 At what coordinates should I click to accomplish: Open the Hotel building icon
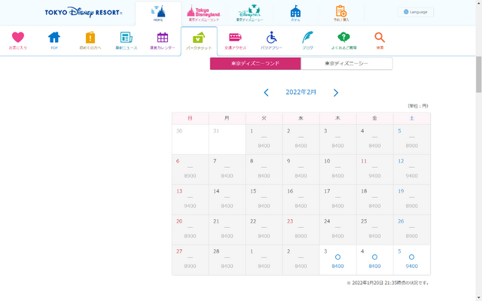tap(295, 14)
